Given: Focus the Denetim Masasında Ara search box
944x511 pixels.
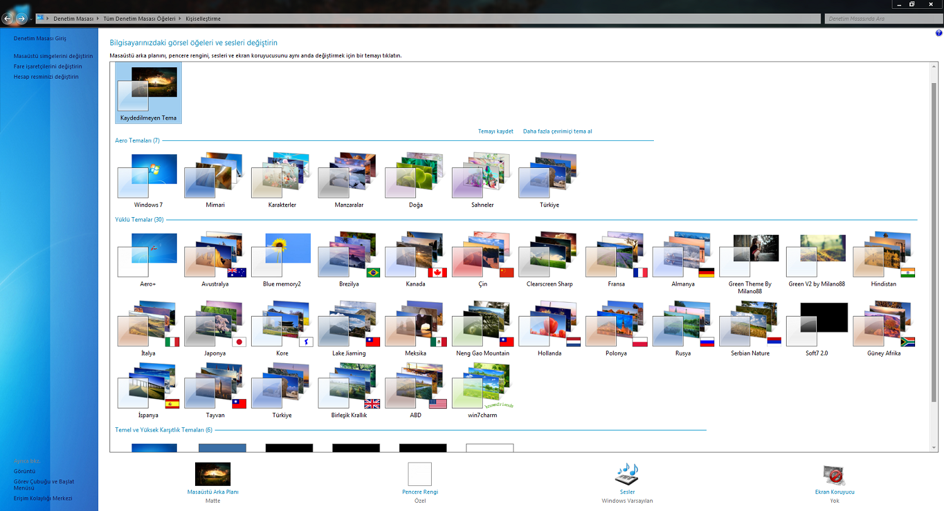Looking at the screenshot, I should [883, 19].
